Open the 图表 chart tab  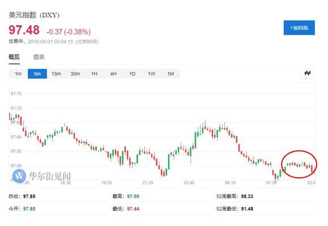tap(39, 57)
